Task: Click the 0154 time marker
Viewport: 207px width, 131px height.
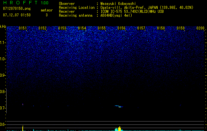Action: 82,28
